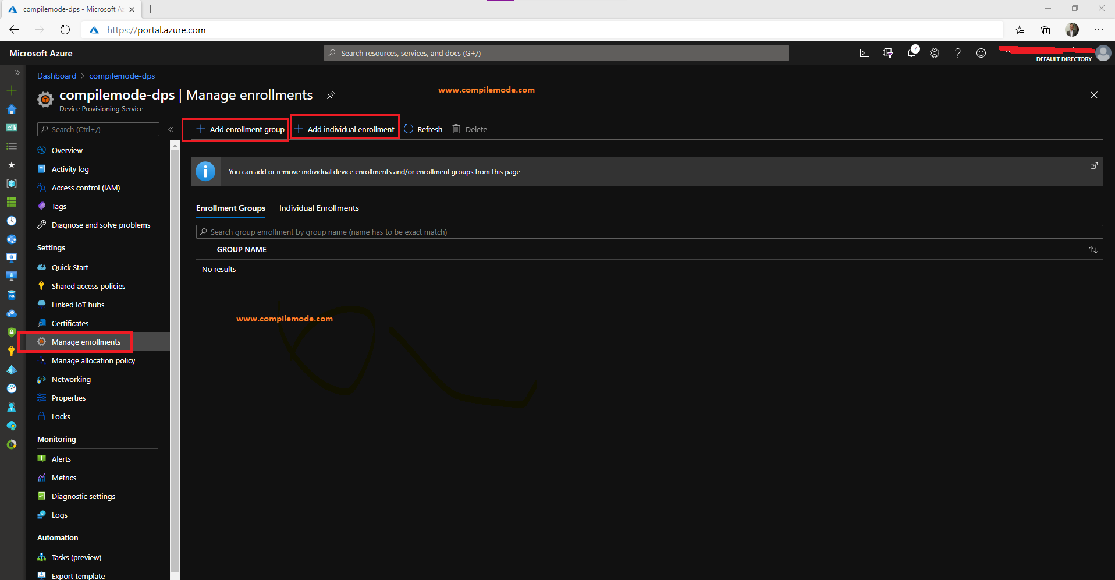Pin the Manage enrollments blade
Image resolution: width=1115 pixels, height=580 pixels.
(x=331, y=94)
